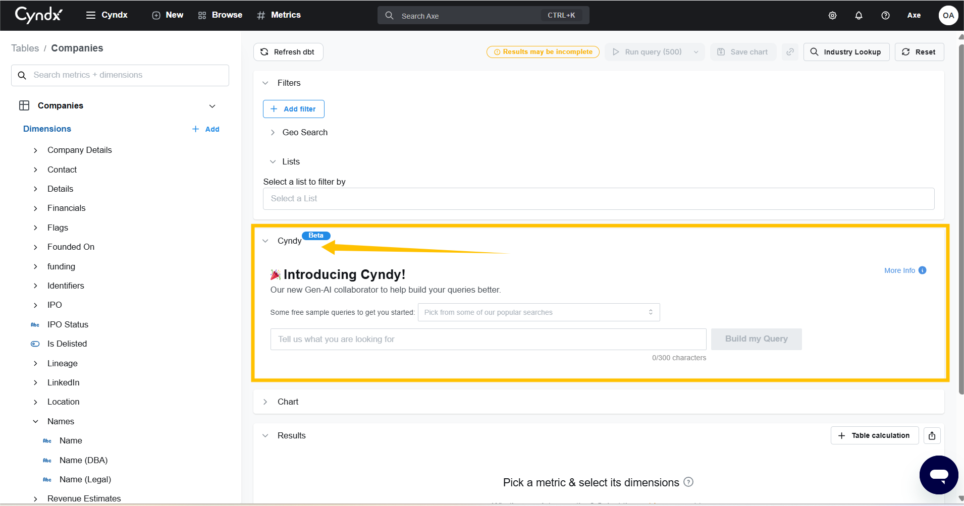The height and width of the screenshot is (506, 964).
Task: Open the help question mark icon
Action: tap(885, 16)
